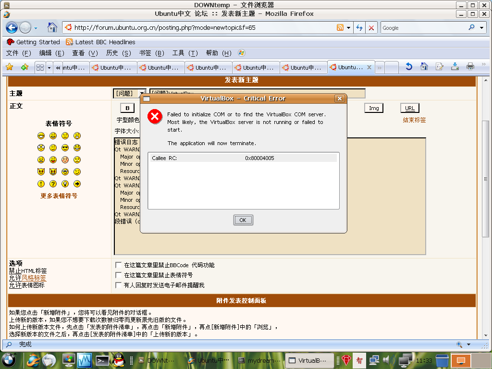Open the Firefox Home page icon
The width and height of the screenshot is (492, 369).
[52, 27]
